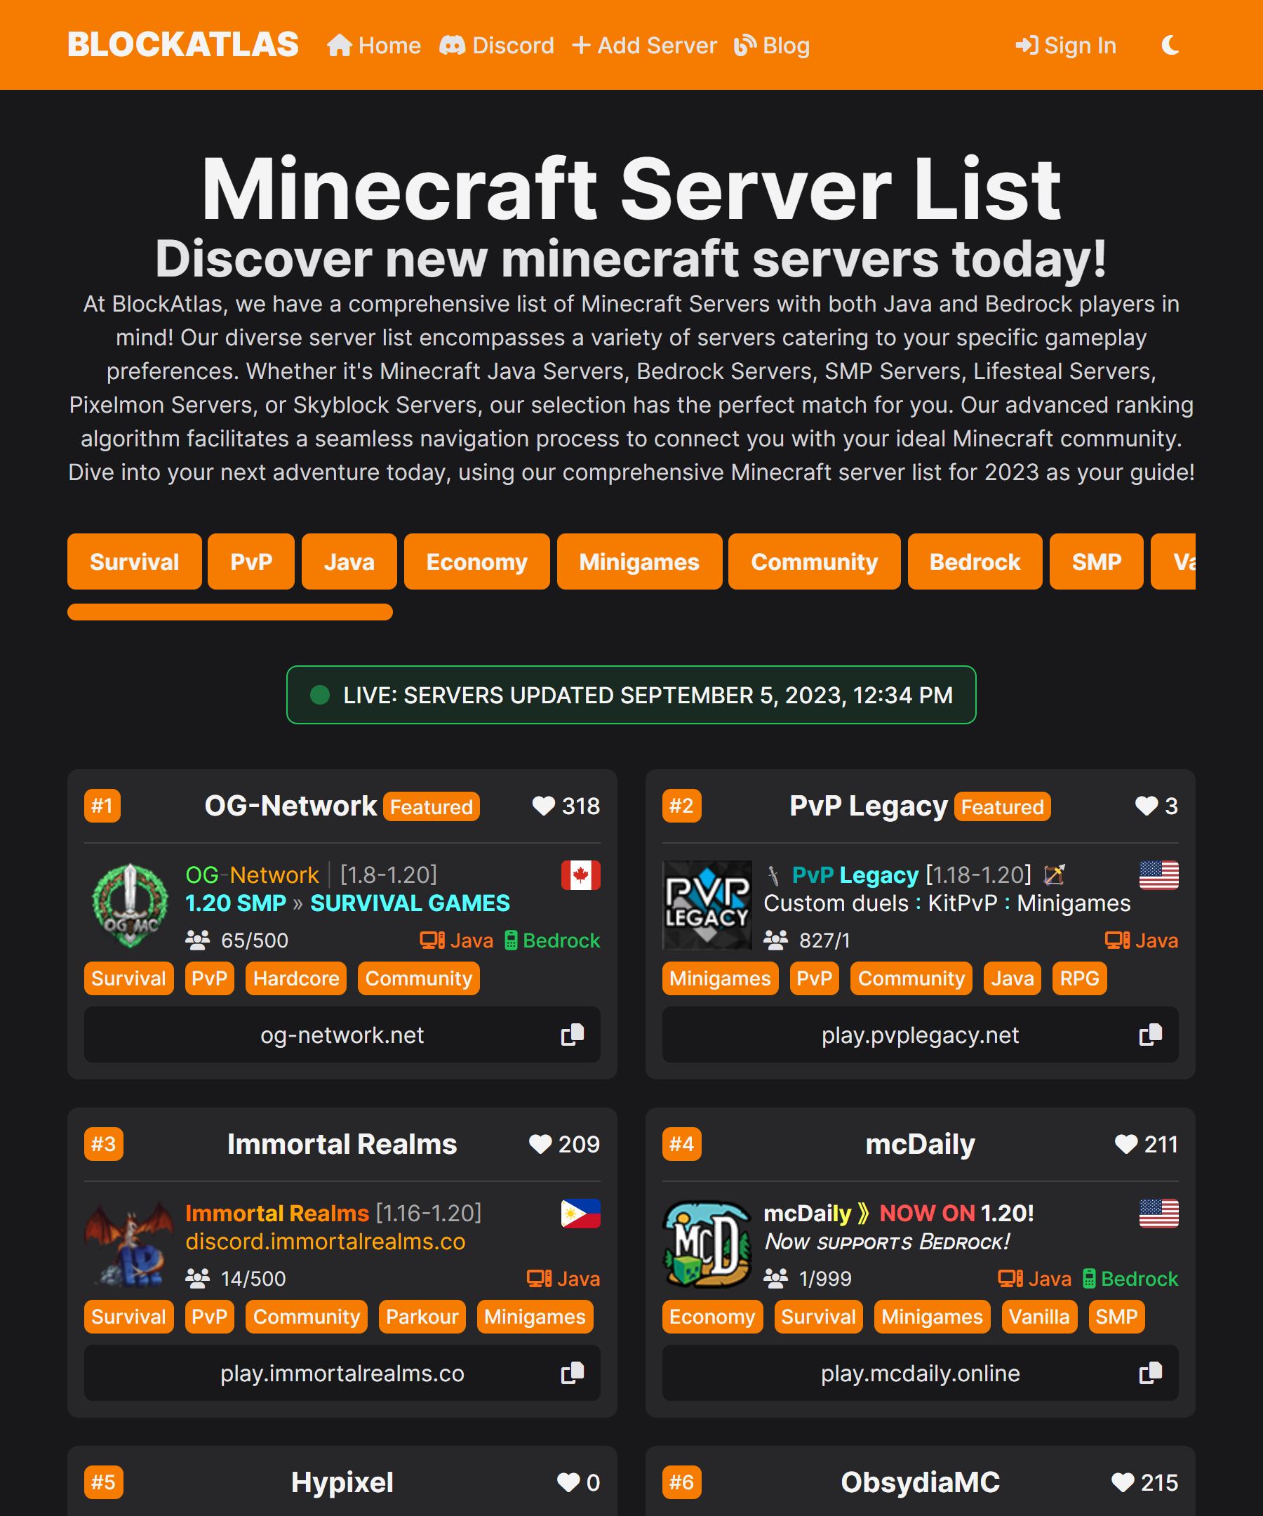
Task: Open OG-Network server title
Action: coord(290,806)
